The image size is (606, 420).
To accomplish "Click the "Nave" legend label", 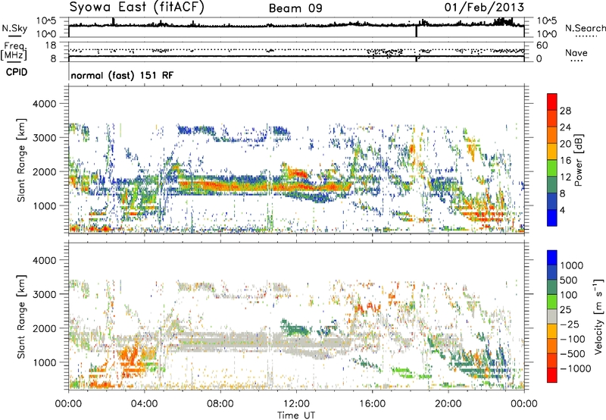I will 576,53.
